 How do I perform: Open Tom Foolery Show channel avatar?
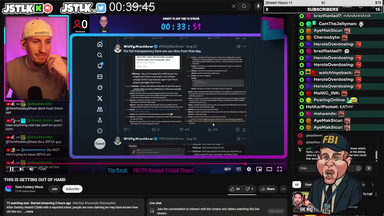[8, 189]
